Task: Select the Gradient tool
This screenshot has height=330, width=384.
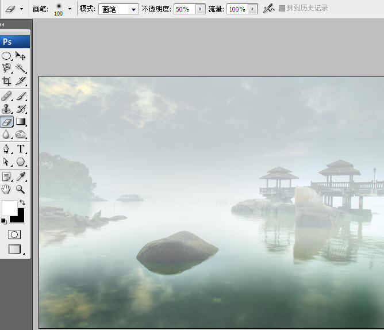Action: coord(21,122)
